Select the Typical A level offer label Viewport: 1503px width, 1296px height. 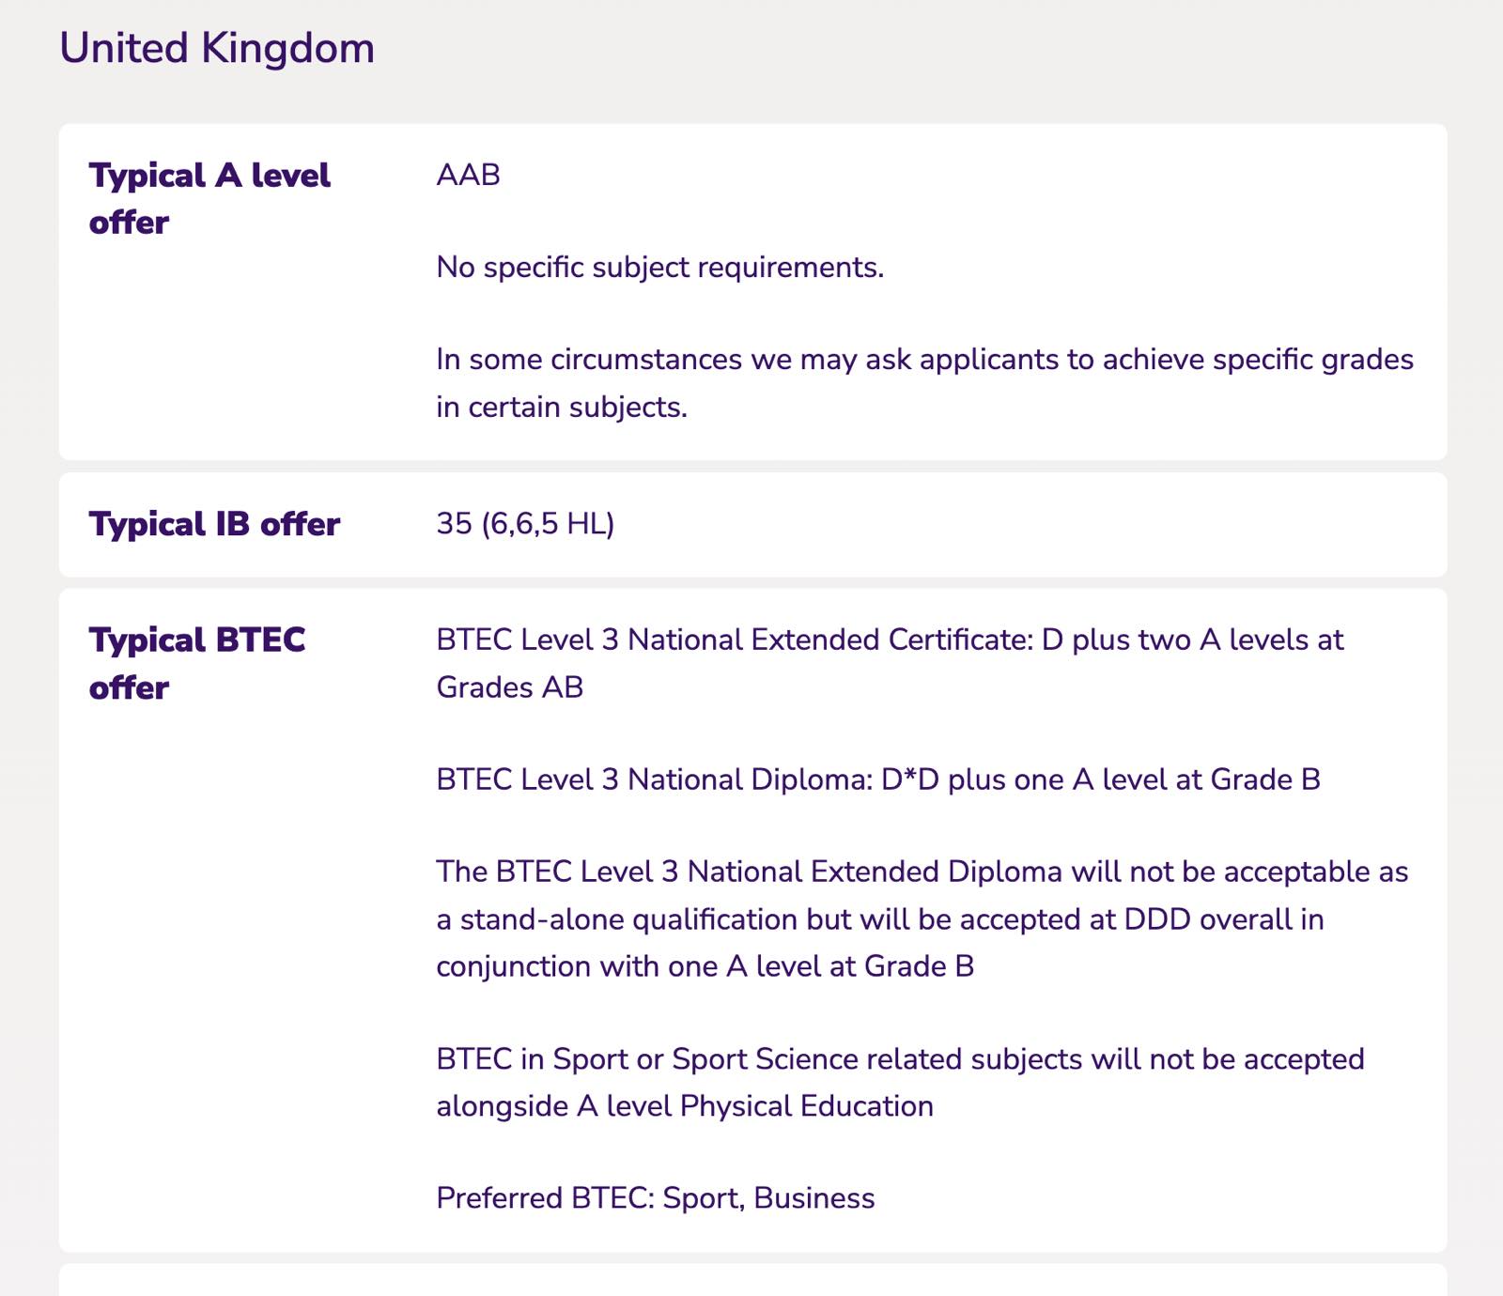point(209,198)
